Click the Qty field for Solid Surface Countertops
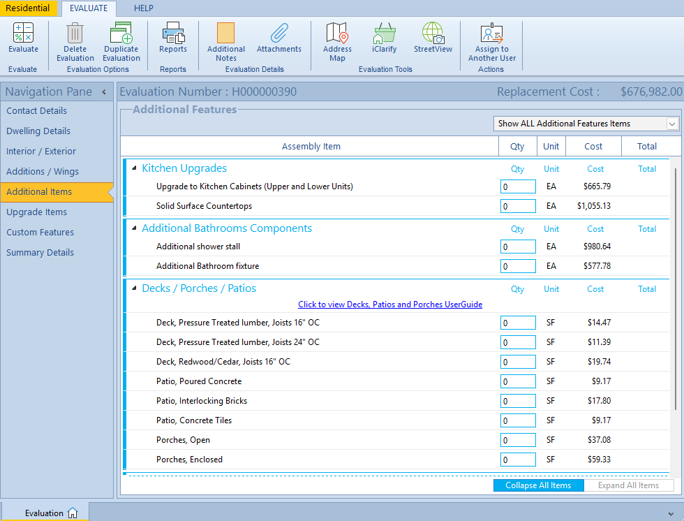684x521 pixels. pyautogui.click(x=518, y=206)
